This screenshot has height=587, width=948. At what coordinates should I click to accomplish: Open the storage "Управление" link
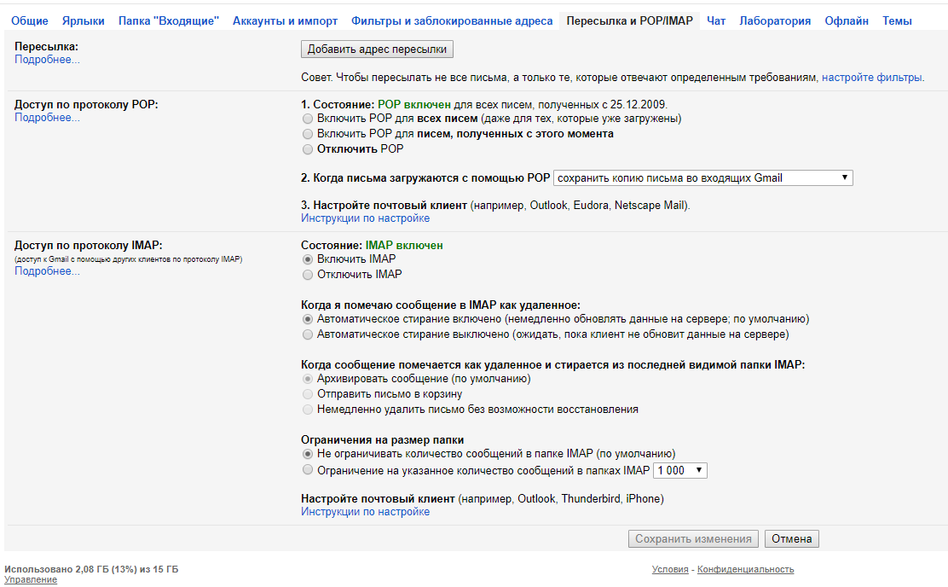[x=31, y=580]
